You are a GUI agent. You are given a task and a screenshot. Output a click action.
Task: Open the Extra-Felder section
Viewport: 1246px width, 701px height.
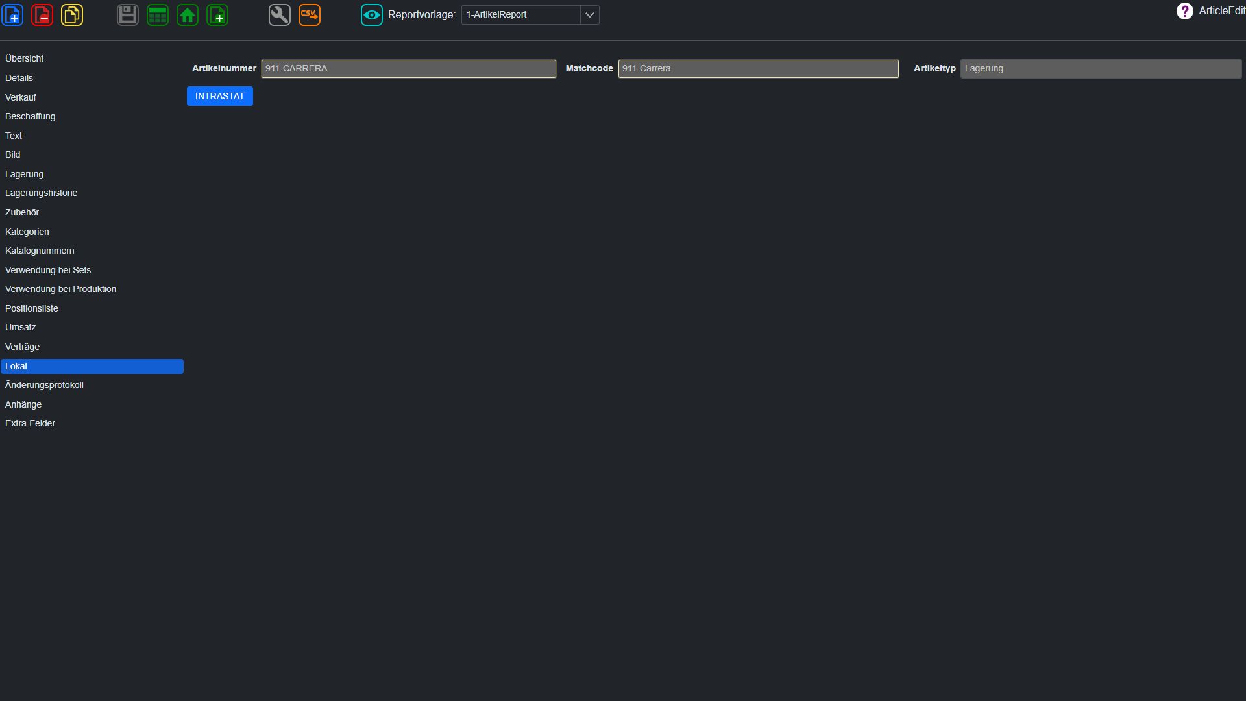[x=92, y=423]
